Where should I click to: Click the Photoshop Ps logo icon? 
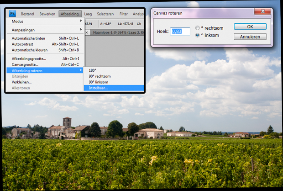point(12,14)
